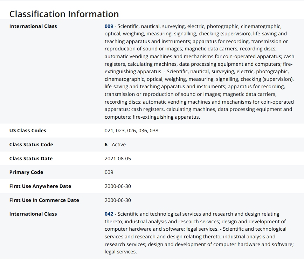Open the 042 International Class link

click(x=109, y=214)
